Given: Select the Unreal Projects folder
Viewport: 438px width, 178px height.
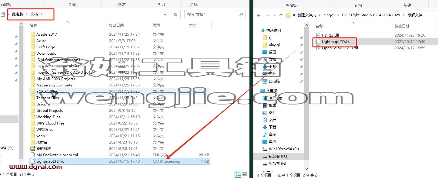Looking at the screenshot, I should (x=49, y=111).
